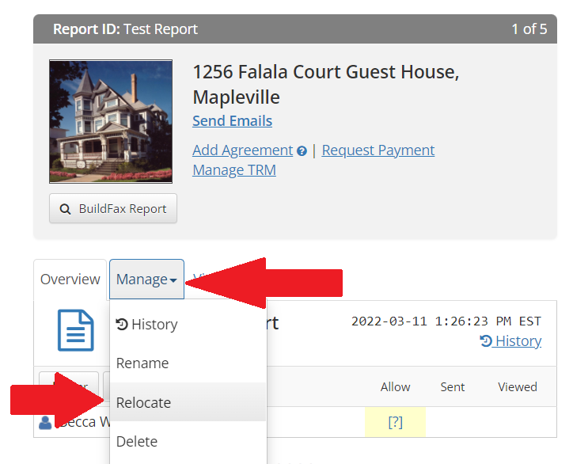Image resolution: width=573 pixels, height=464 pixels.
Task: Select Relocate from the dropdown menu
Action: tap(143, 402)
